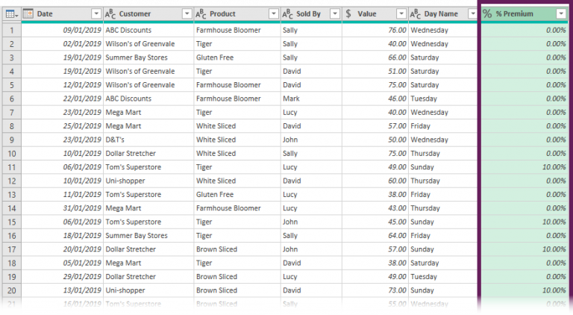Select the % Premium column header
Screen dimensions: 573x315
pyautogui.click(x=522, y=14)
